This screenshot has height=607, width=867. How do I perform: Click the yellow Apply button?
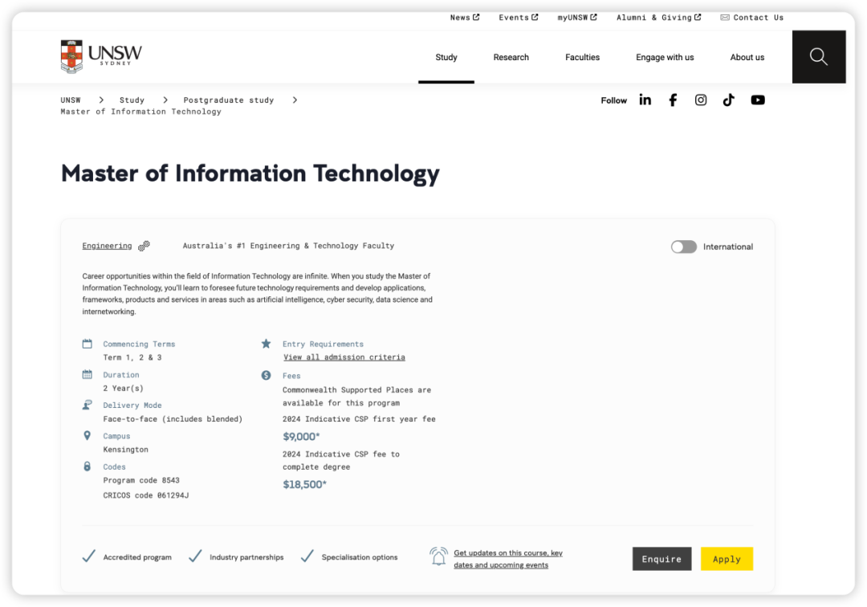727,559
